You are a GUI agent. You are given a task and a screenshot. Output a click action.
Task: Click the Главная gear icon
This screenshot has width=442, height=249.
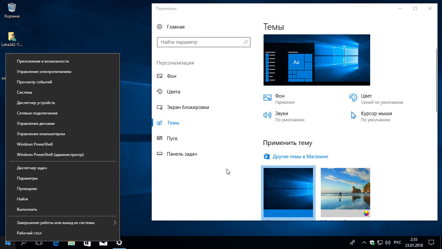click(160, 27)
